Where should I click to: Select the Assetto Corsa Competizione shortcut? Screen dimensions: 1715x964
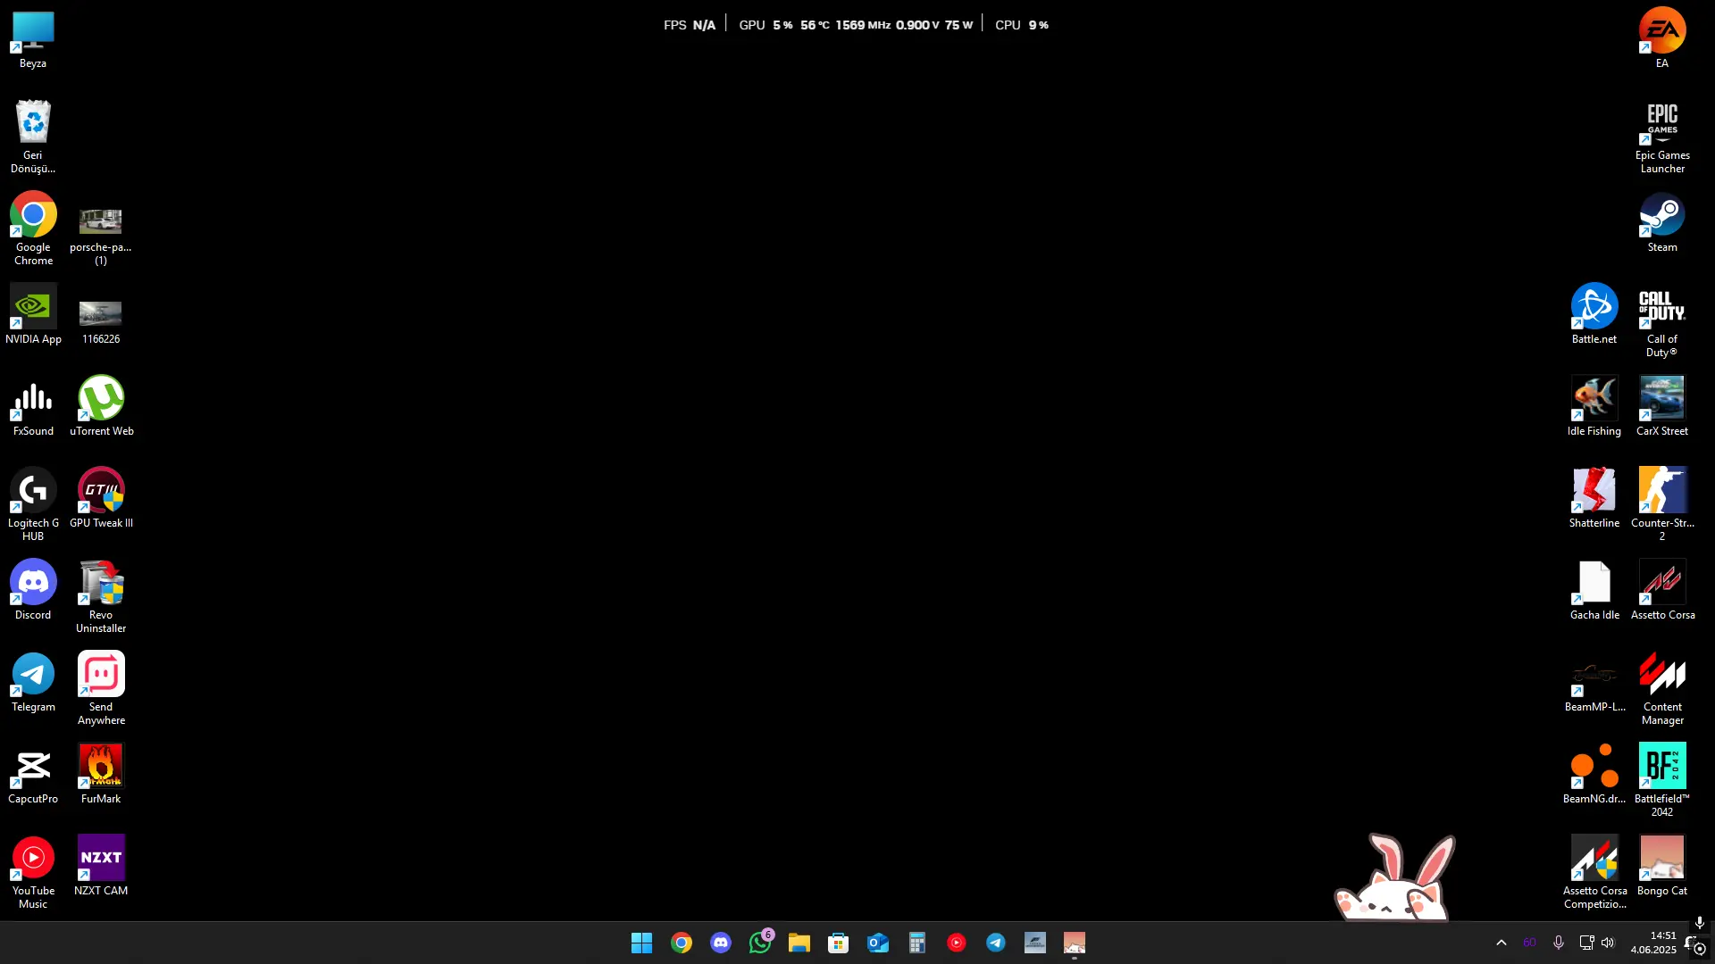pyautogui.click(x=1594, y=873)
